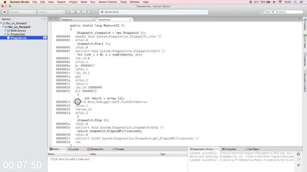Viewport: 307px width, 172px height.
Task: Close the Disassembly tab
Action: click(130, 19)
